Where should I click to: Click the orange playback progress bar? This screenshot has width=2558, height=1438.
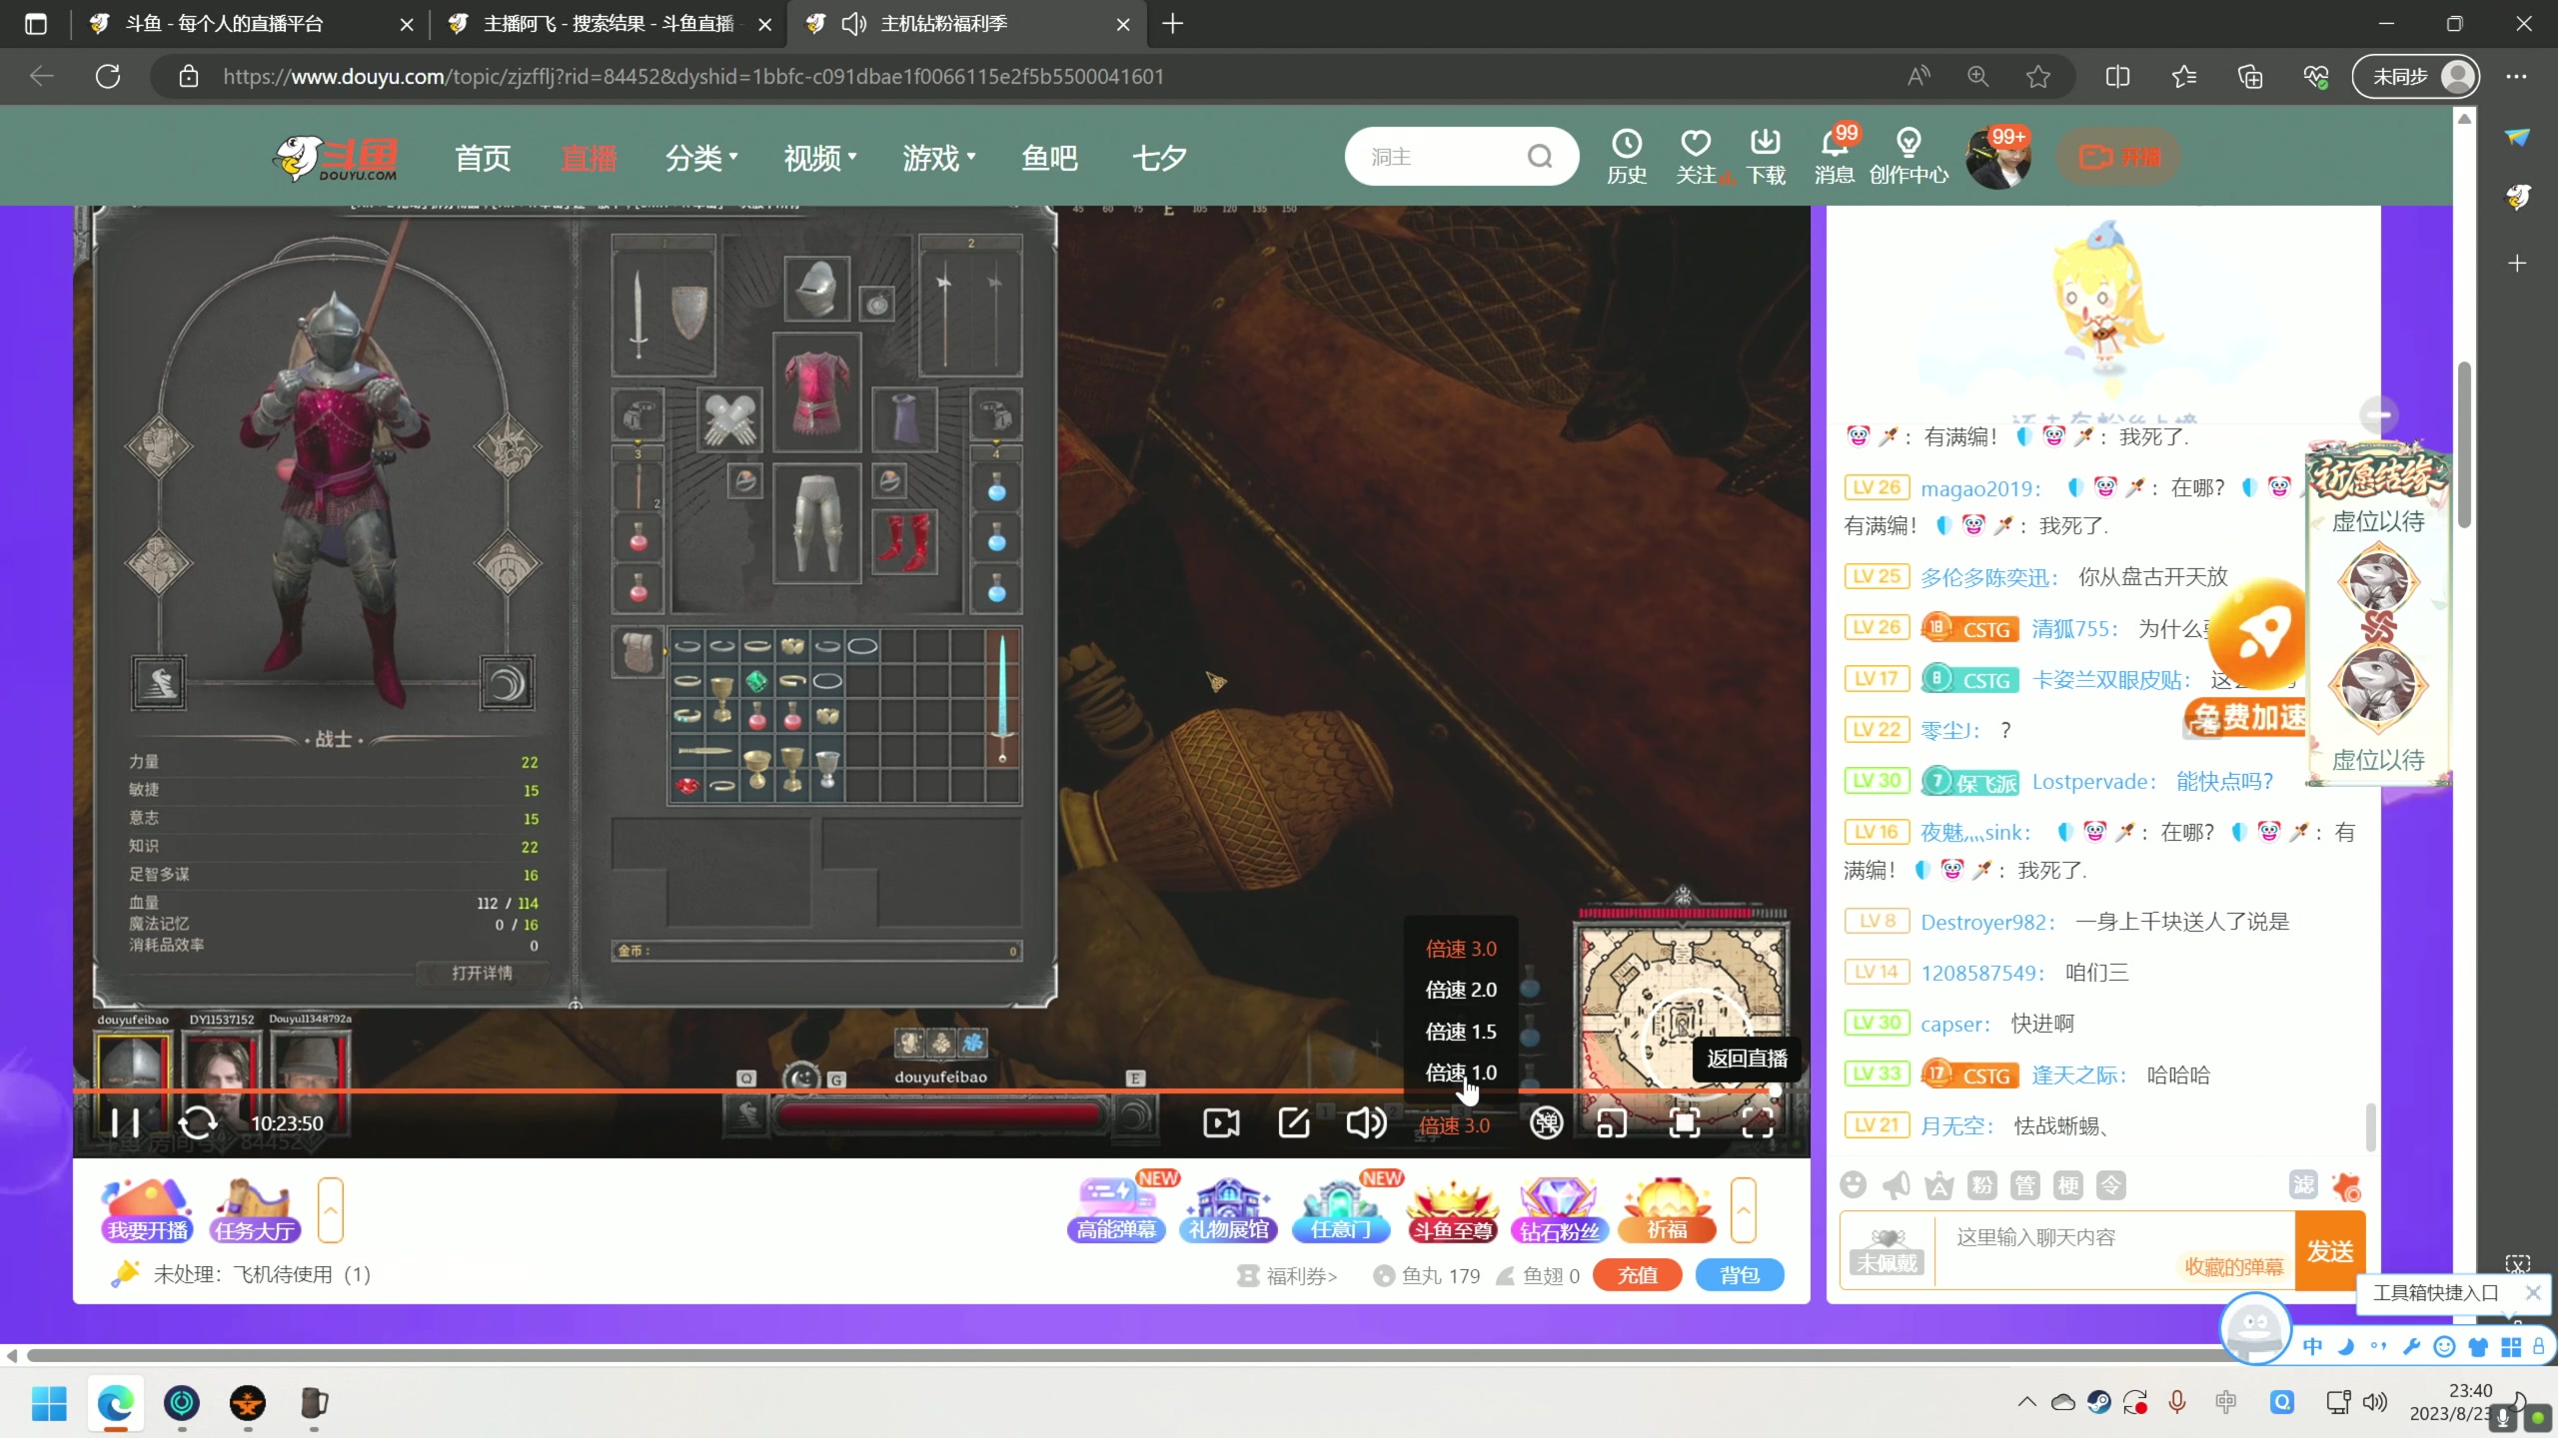click(939, 1090)
